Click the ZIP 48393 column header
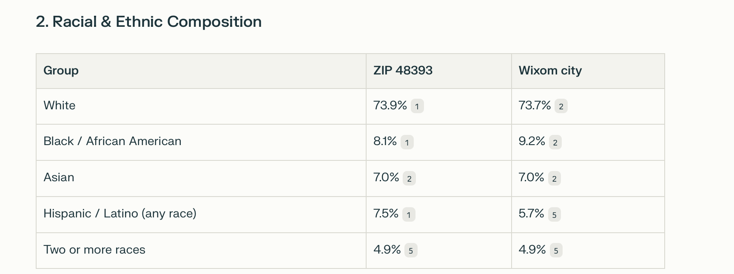Image resolution: width=734 pixels, height=274 pixels. (x=403, y=71)
